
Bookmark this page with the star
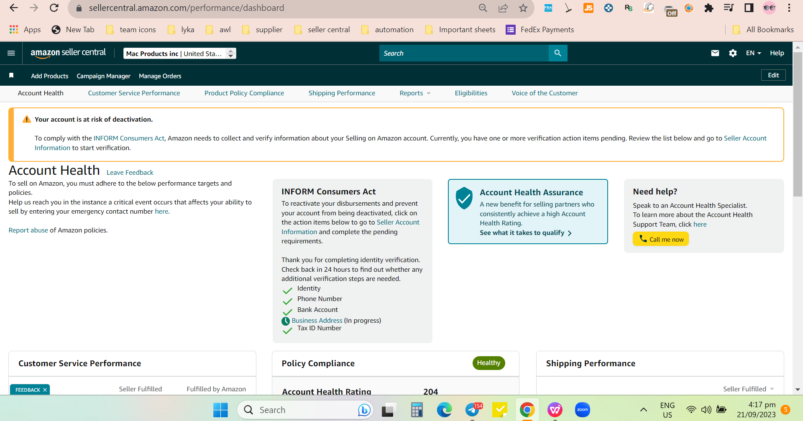523,8
